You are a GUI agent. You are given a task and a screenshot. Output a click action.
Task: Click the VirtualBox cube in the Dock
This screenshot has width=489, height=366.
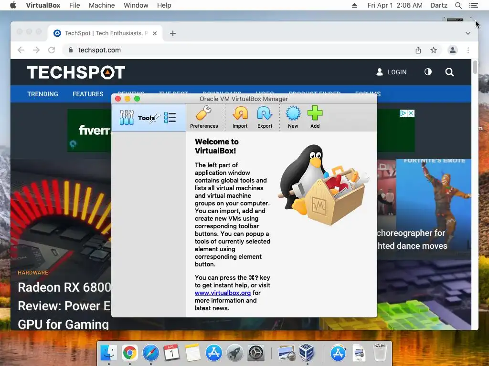pos(307,352)
